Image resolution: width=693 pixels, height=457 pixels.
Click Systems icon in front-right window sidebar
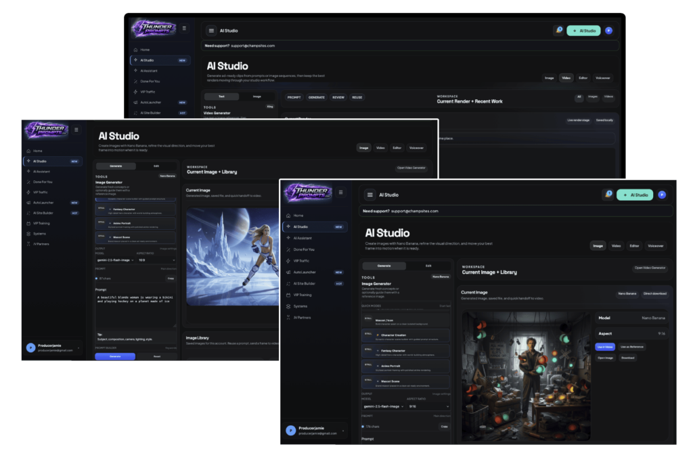point(288,306)
